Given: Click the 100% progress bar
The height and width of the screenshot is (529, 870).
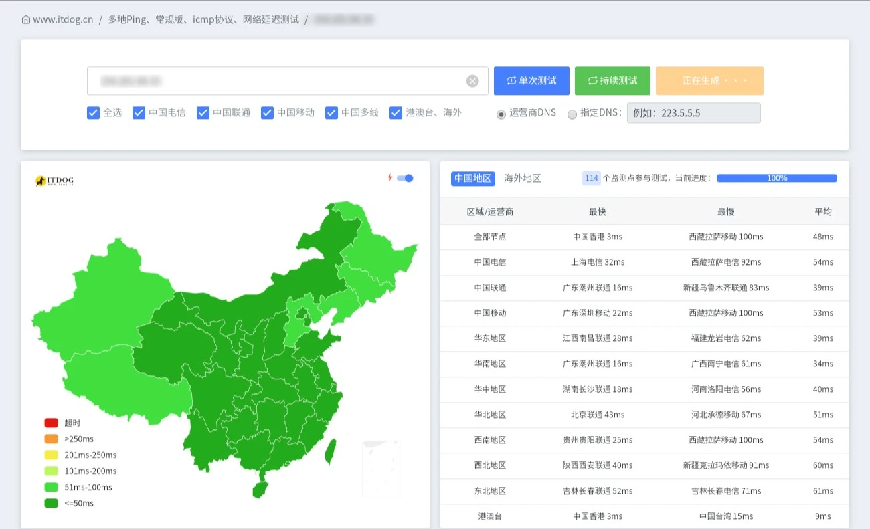Looking at the screenshot, I should coord(776,179).
